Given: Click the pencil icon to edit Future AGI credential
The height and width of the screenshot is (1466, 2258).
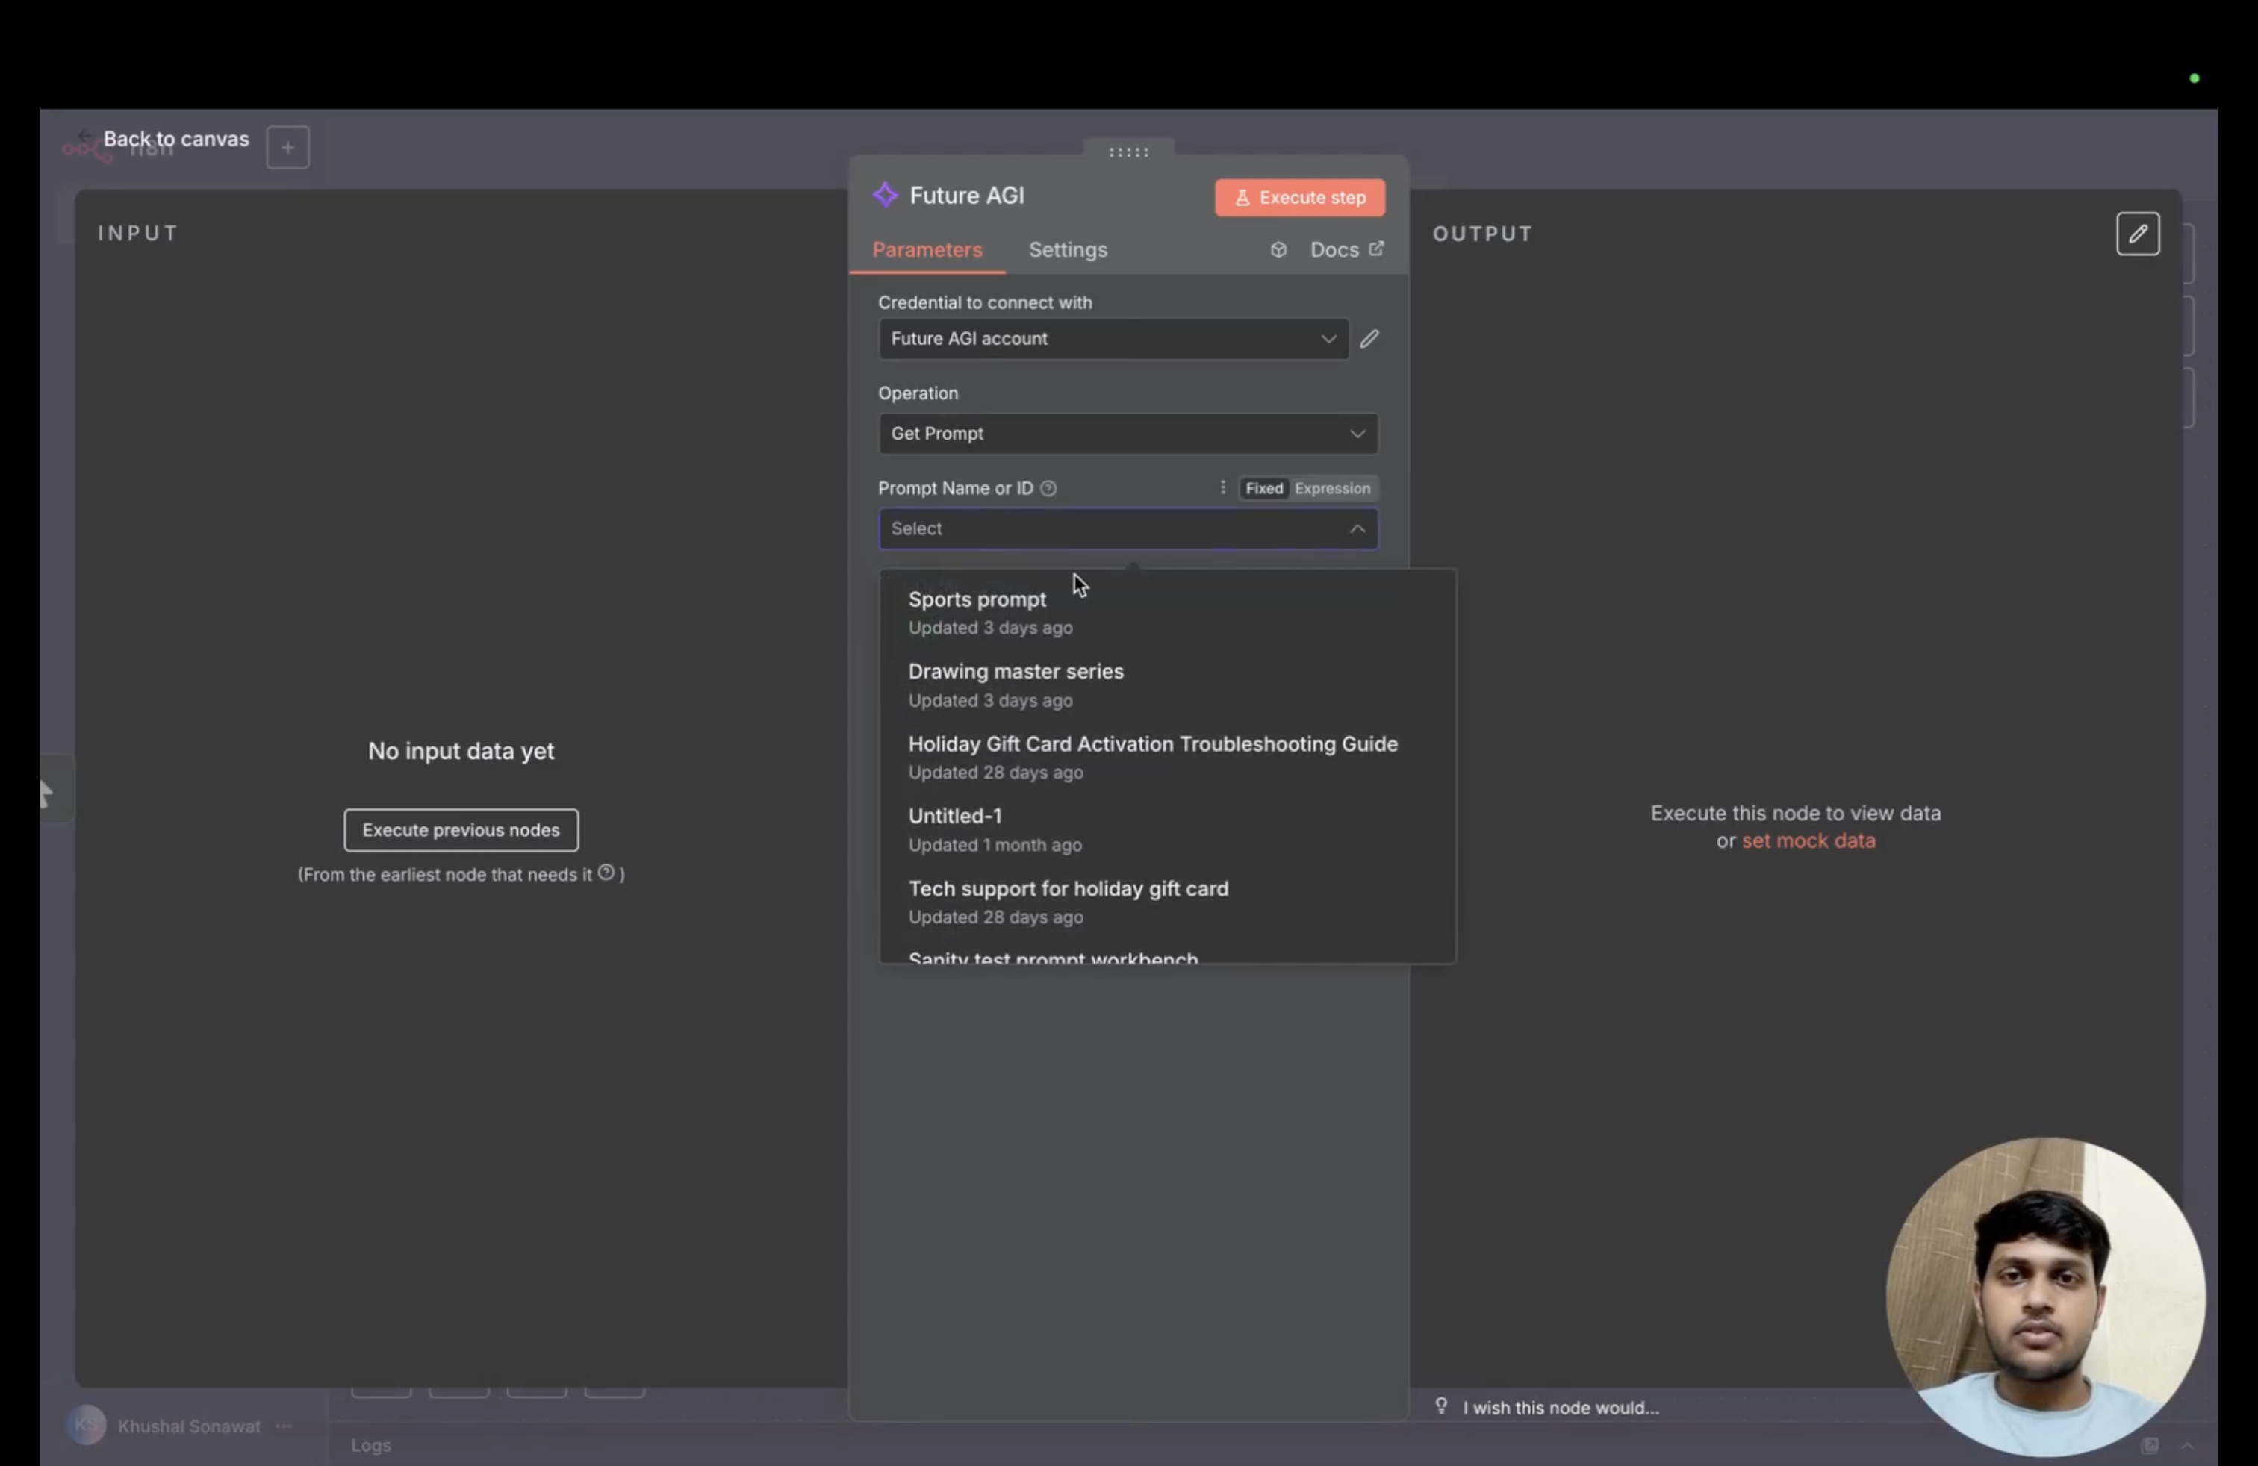Looking at the screenshot, I should click(1369, 339).
